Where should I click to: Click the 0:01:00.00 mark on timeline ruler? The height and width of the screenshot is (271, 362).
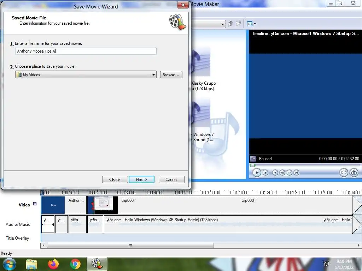pos(211,192)
